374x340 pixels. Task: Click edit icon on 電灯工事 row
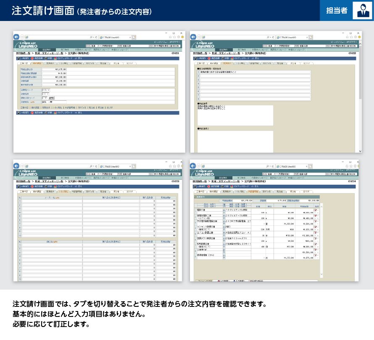tap(316, 210)
